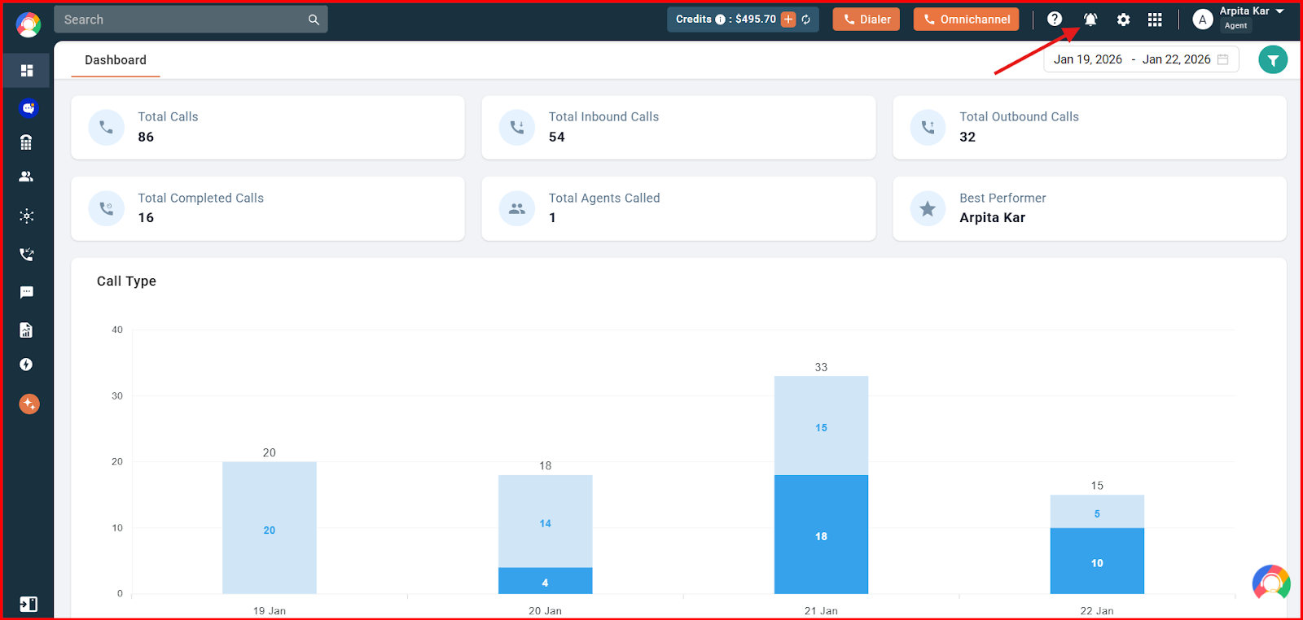This screenshot has width=1303, height=620.
Task: Click the 21 Jan light blue segment 15
Action: 821,426
